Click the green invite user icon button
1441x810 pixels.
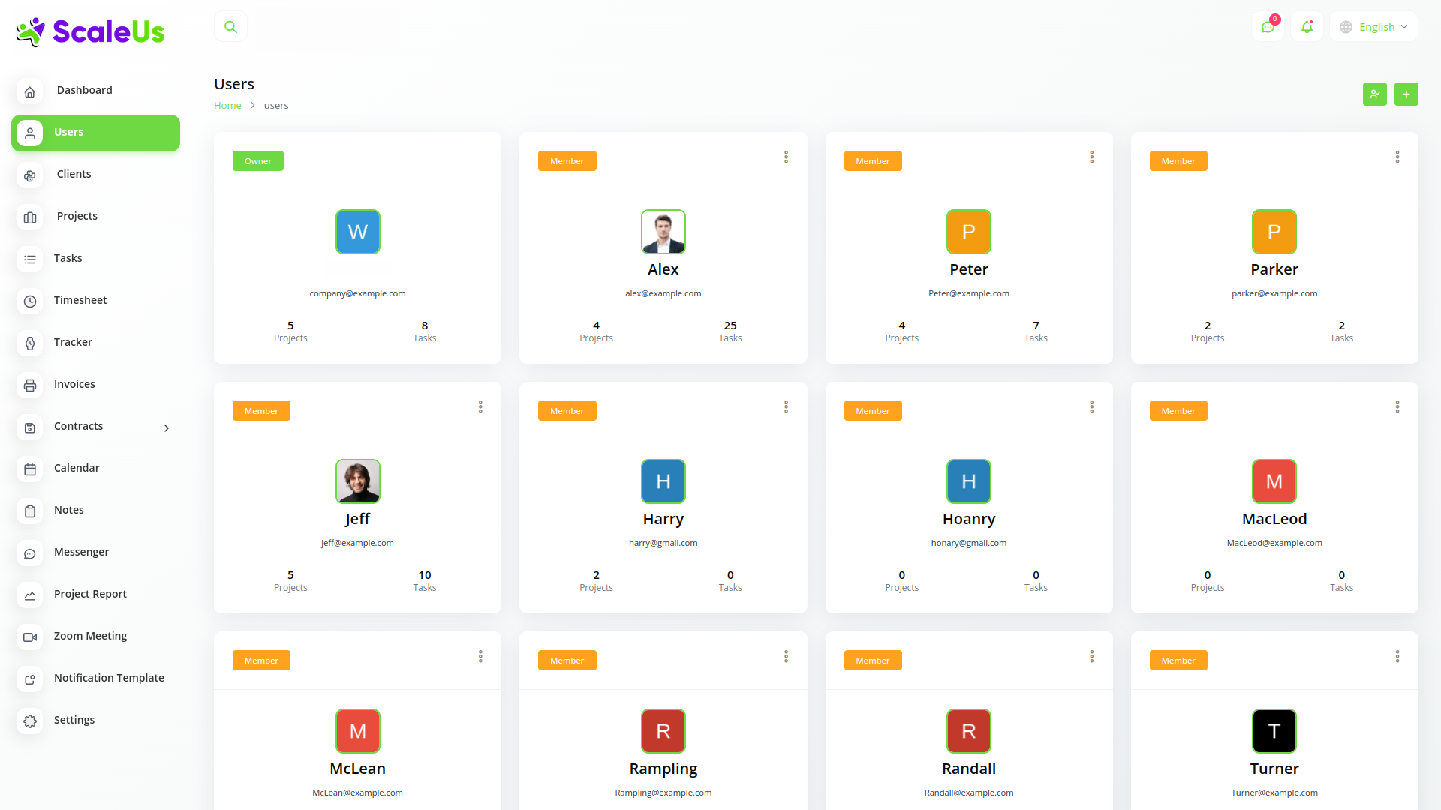tap(1374, 94)
